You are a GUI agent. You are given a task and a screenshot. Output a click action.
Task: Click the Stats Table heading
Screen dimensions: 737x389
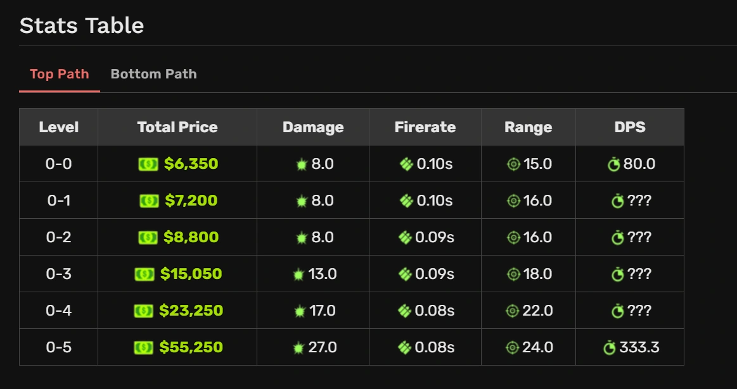82,26
